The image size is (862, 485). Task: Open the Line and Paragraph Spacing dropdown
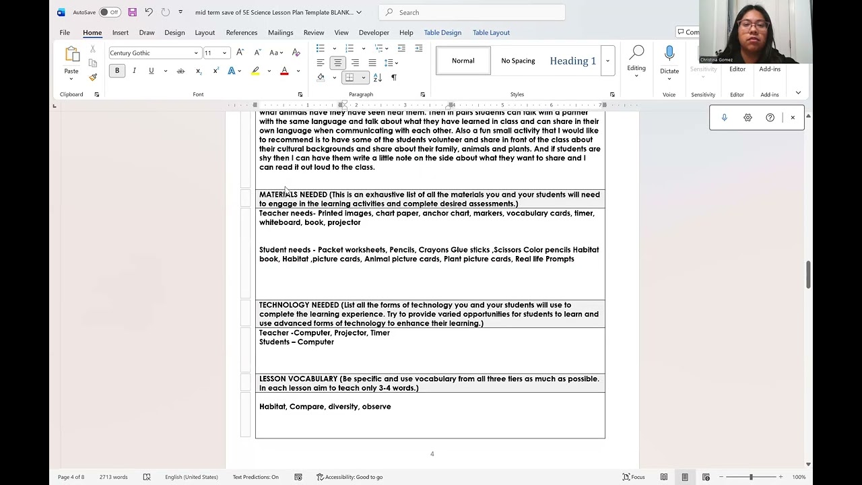coord(391,63)
